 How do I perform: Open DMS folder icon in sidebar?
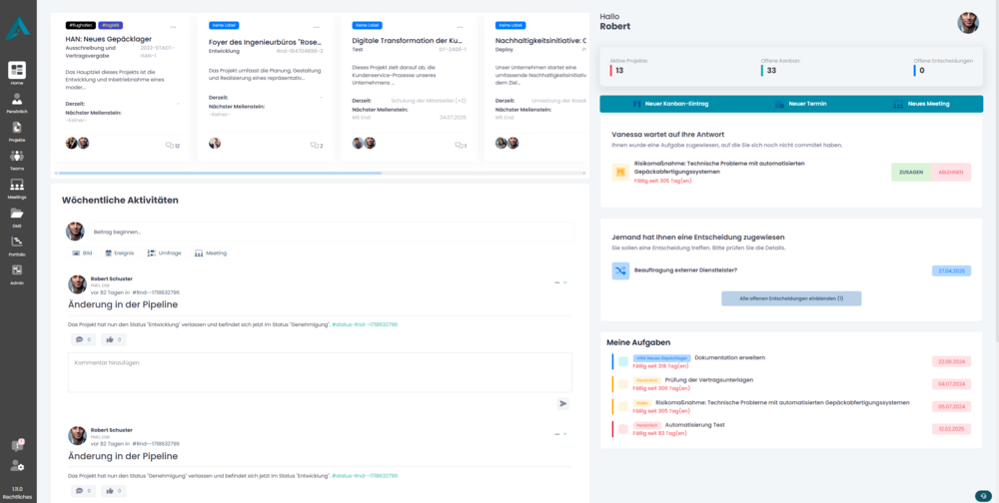(17, 214)
